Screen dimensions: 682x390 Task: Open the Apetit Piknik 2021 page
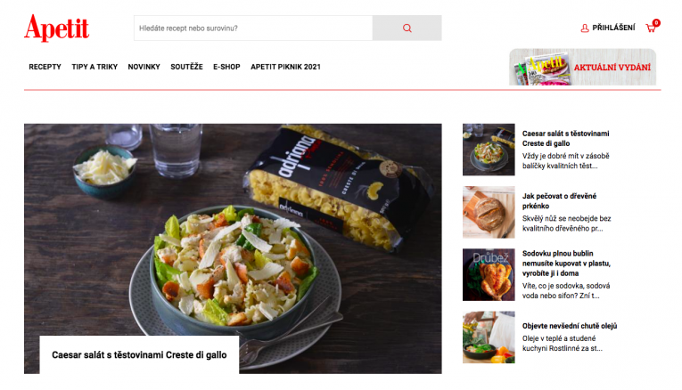point(285,67)
